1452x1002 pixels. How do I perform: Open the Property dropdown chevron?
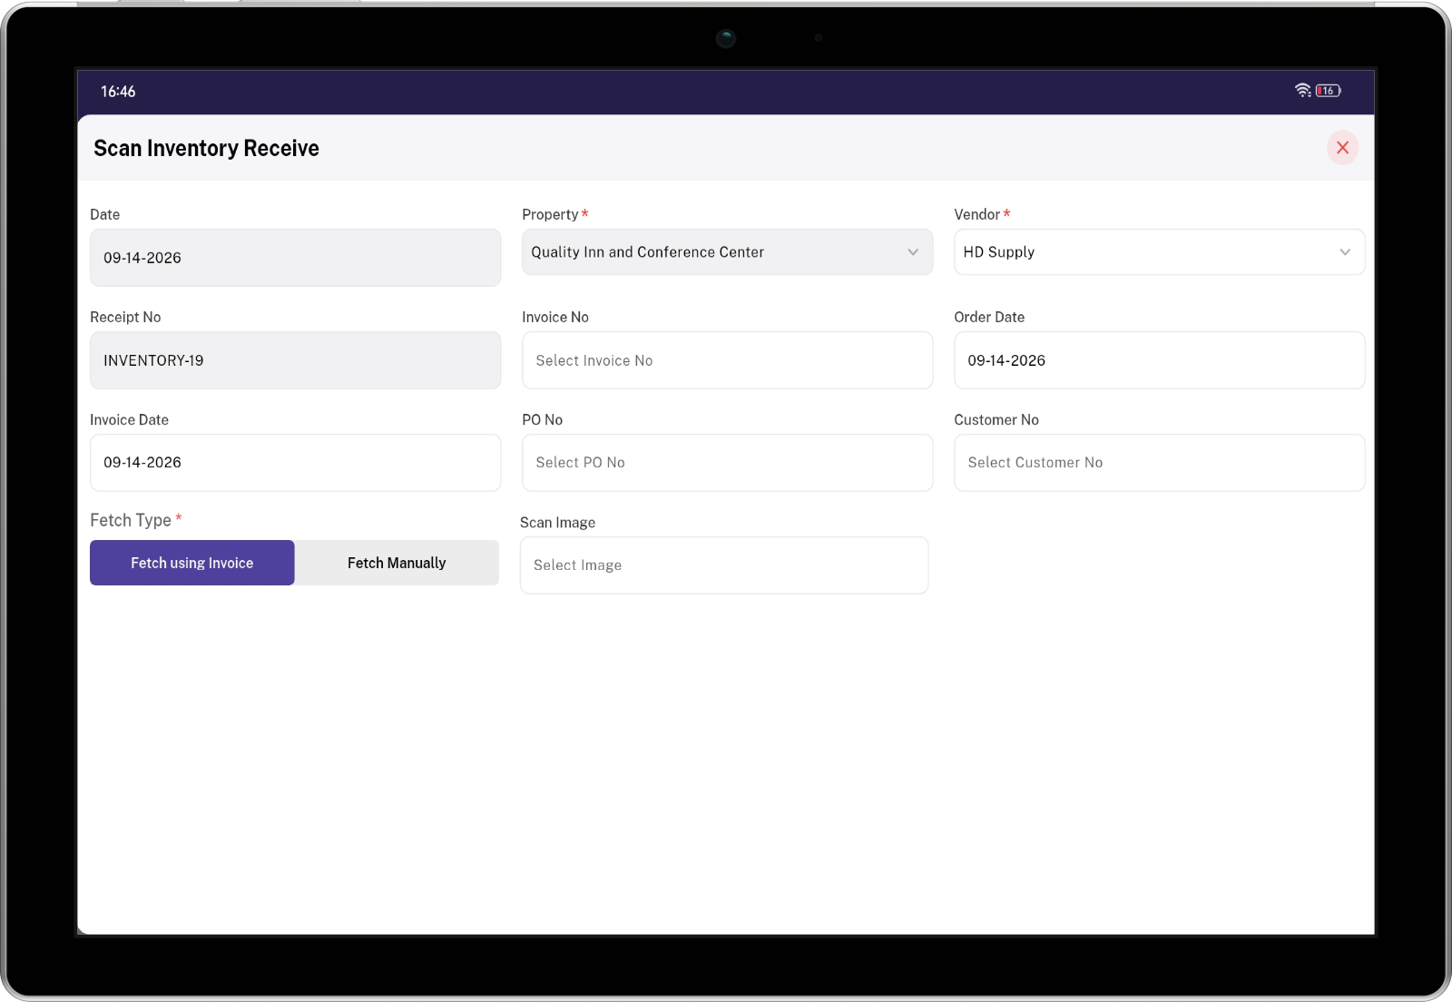pos(913,252)
